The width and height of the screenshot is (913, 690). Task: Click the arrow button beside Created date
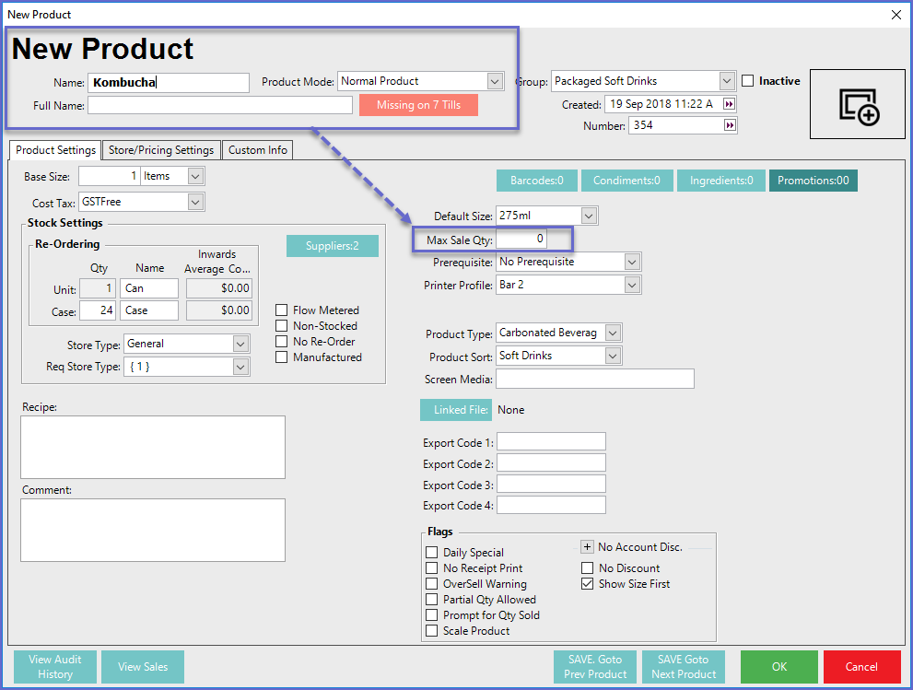tap(730, 104)
